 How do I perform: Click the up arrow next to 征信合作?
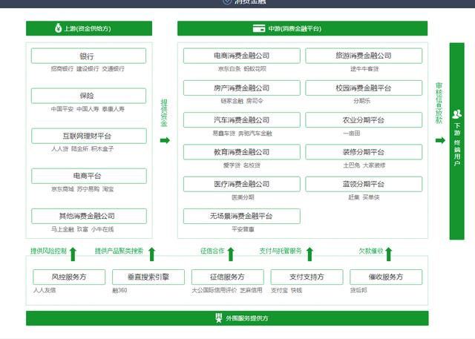click(231, 254)
